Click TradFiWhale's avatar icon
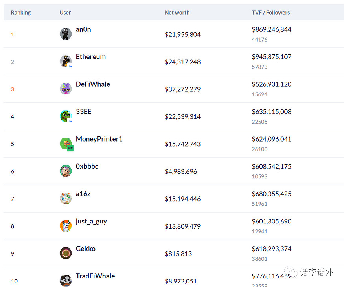Image resolution: width=344 pixels, height=287 pixels. click(66, 280)
